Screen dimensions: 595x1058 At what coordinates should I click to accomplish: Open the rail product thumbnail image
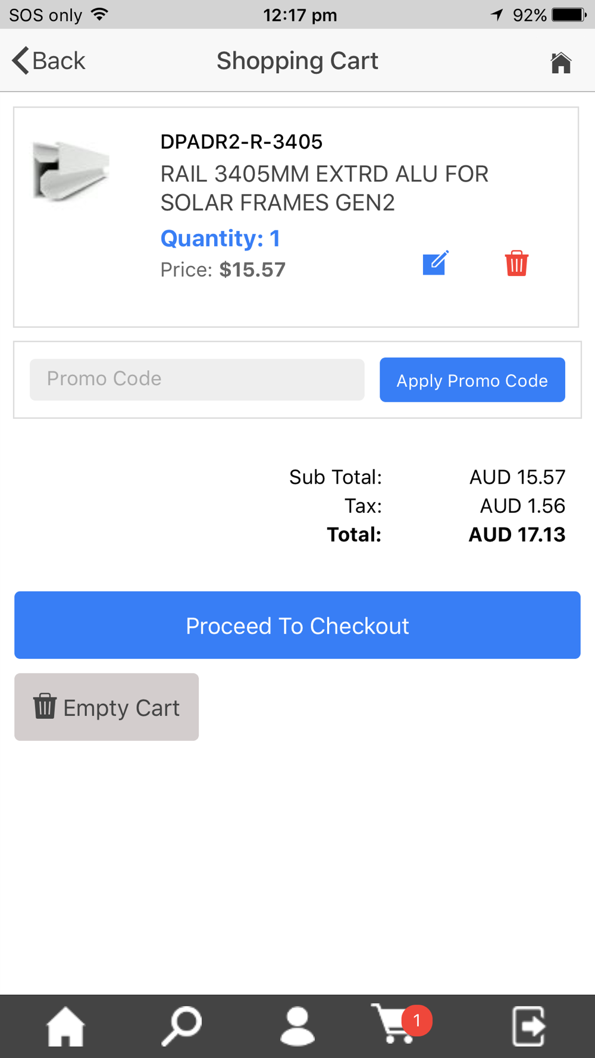pos(71,172)
